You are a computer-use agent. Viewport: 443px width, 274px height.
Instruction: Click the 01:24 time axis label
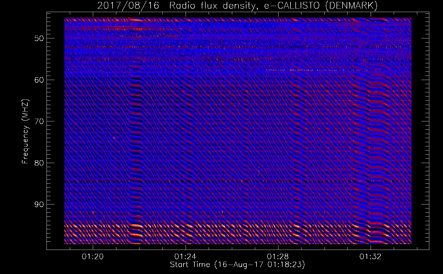185,257
